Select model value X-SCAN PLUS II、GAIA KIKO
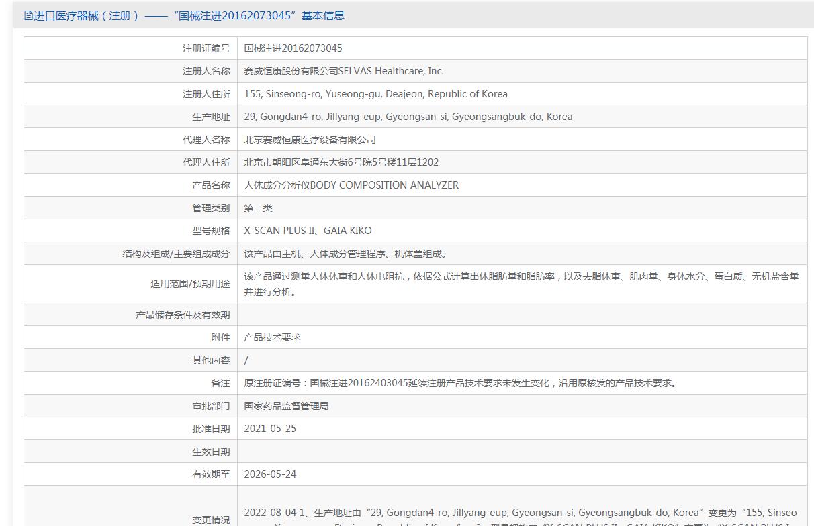Image resolution: width=814 pixels, height=526 pixels. 308,231
